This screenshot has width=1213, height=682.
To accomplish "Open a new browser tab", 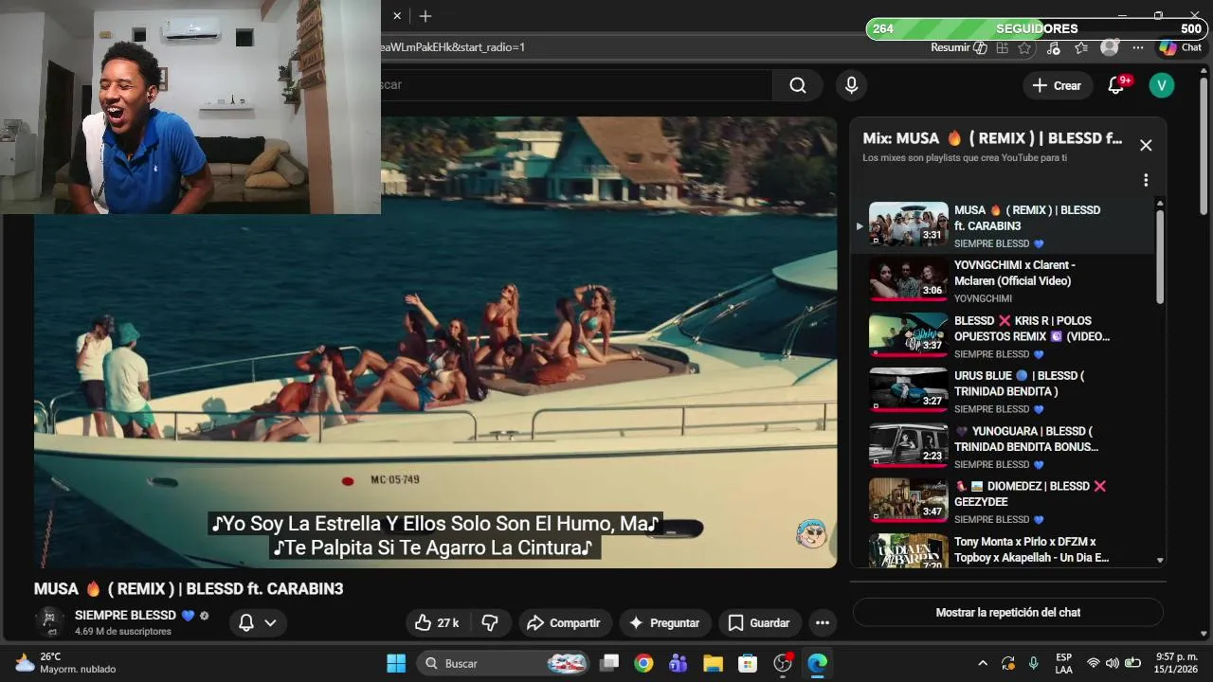I will 425,16.
